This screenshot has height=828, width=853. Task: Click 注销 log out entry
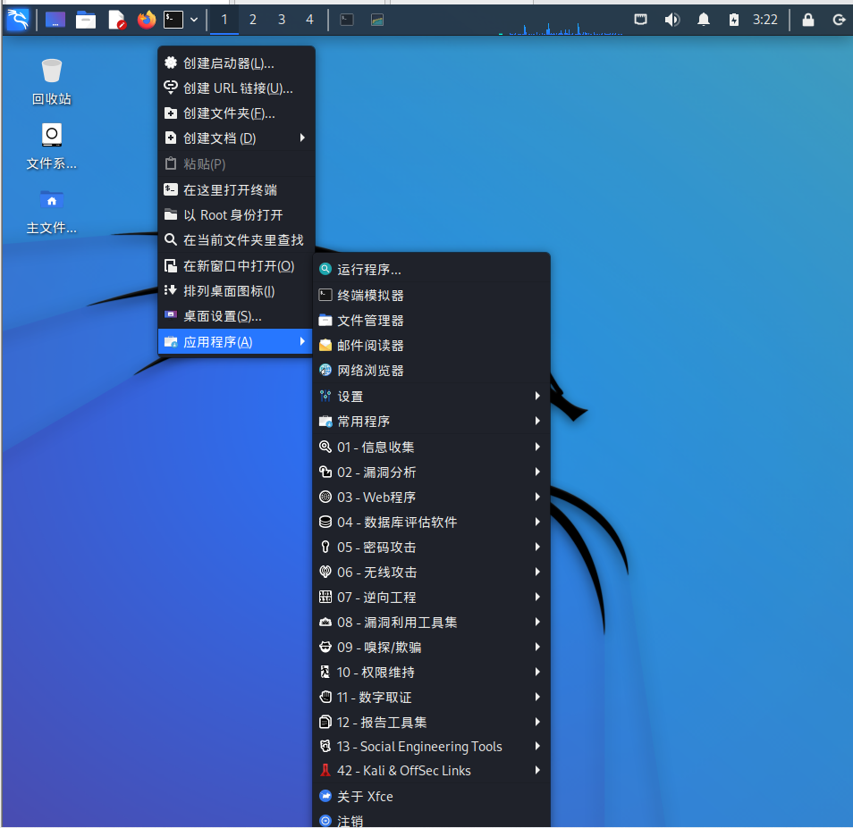coord(431,819)
